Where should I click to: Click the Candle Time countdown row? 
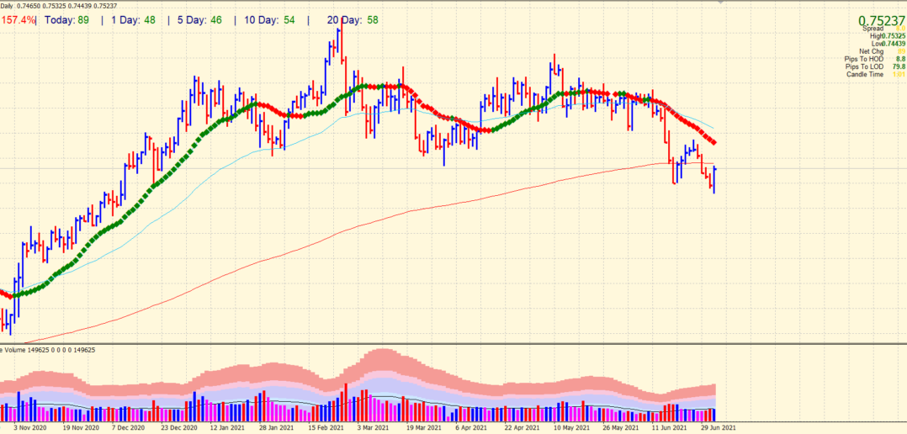877,74
